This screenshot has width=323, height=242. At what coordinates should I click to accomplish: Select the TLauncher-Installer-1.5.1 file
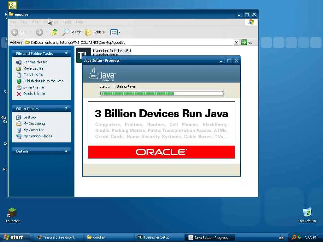pyautogui.click(x=112, y=51)
